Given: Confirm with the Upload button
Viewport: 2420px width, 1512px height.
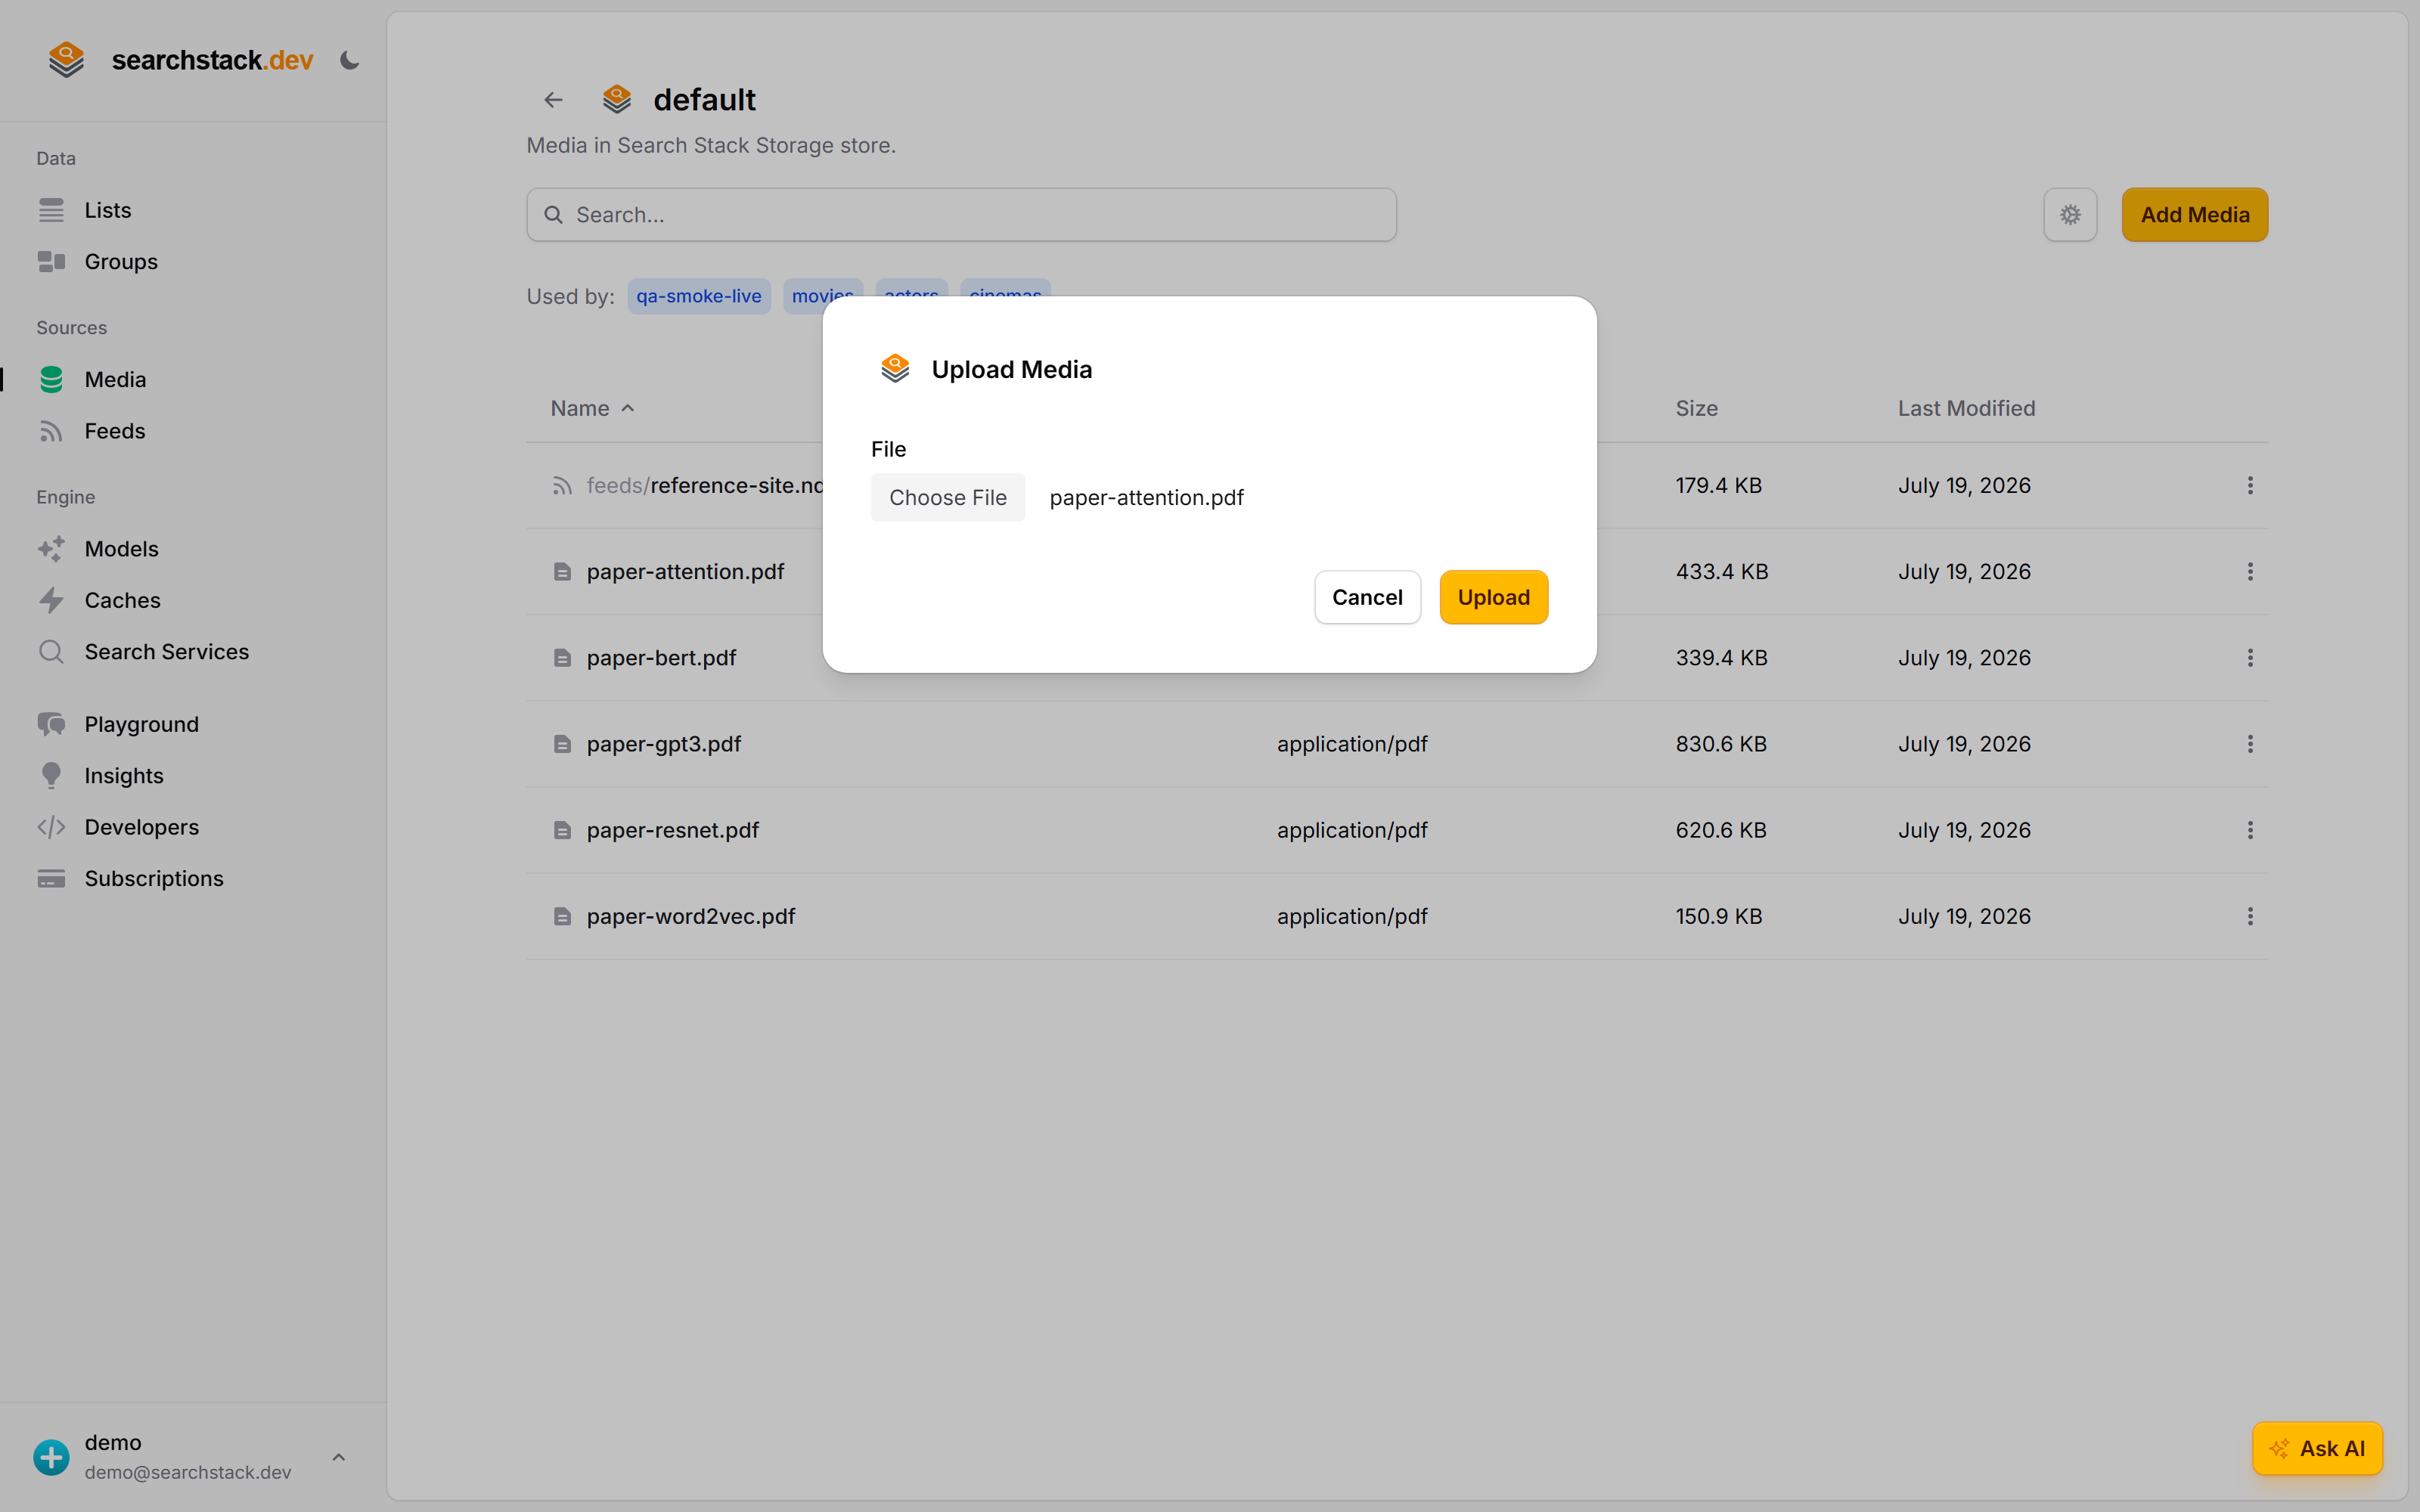Looking at the screenshot, I should click(1493, 597).
